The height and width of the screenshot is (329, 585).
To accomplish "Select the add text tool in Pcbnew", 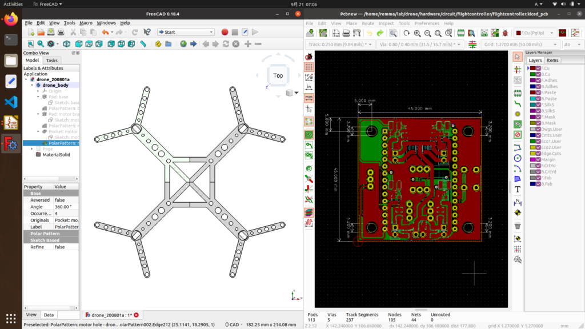I will [x=518, y=188].
